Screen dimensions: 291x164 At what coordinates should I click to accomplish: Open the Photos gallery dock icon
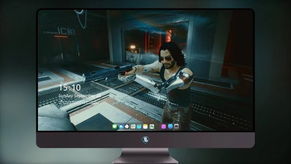(x=152, y=126)
